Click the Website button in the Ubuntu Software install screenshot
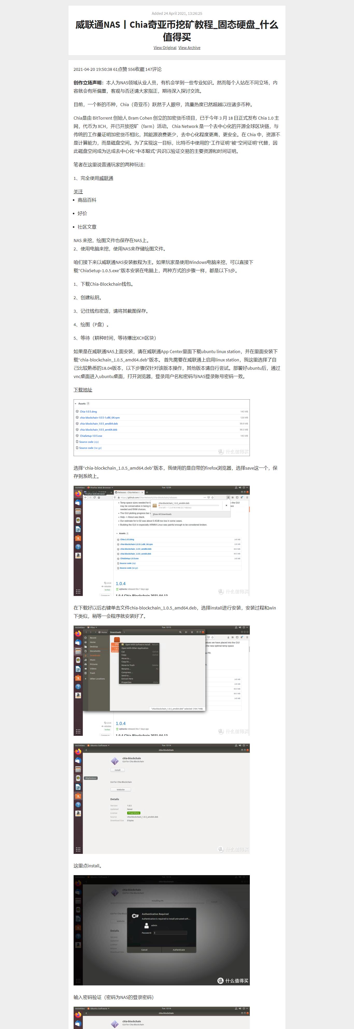This screenshot has width=354, height=1029. pyautogui.click(x=121, y=790)
